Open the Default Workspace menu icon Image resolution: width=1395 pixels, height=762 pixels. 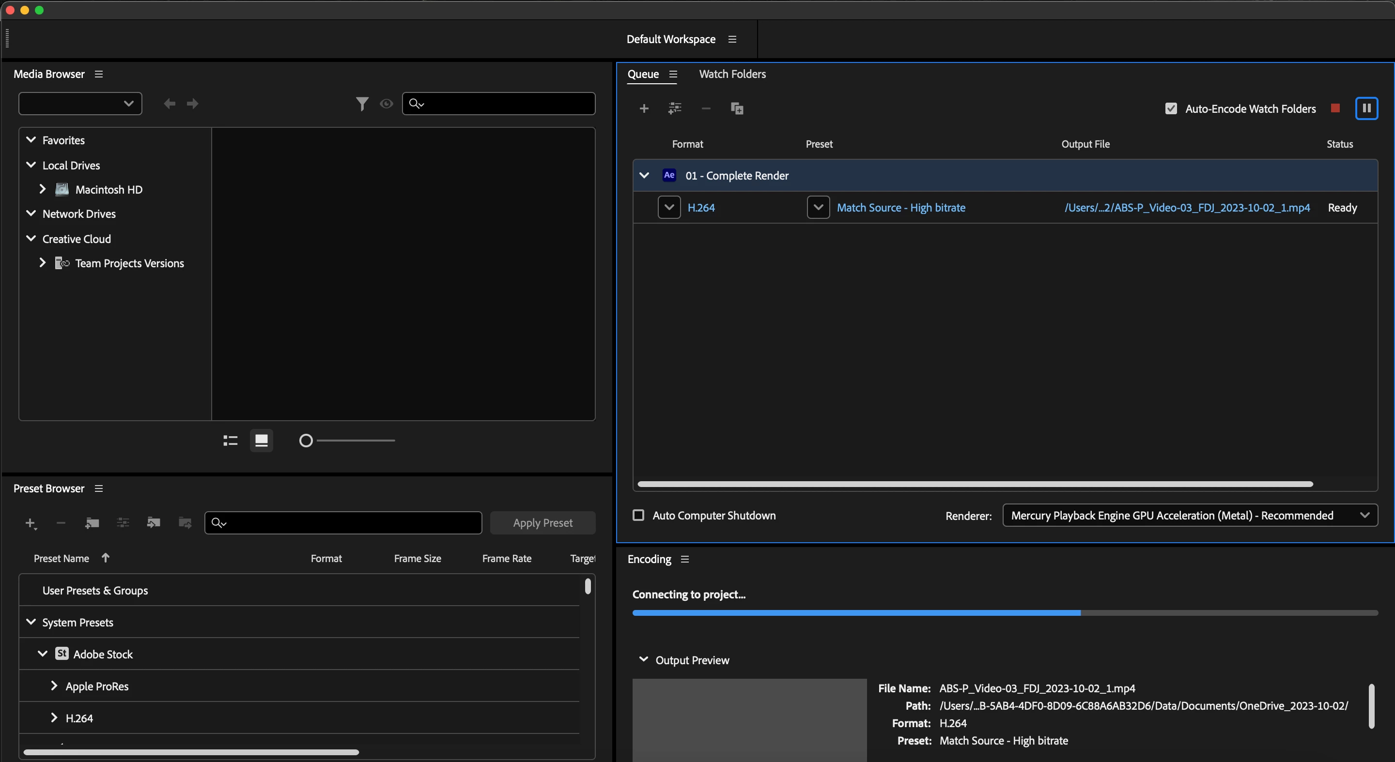732,40
